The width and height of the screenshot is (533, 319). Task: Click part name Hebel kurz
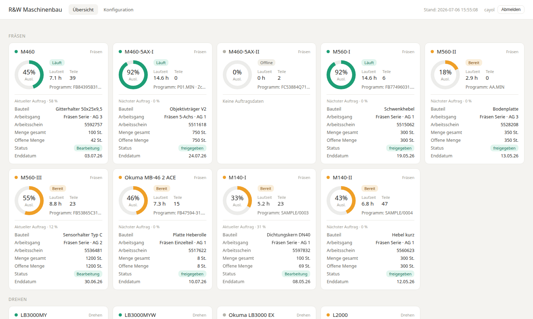coord(403,235)
